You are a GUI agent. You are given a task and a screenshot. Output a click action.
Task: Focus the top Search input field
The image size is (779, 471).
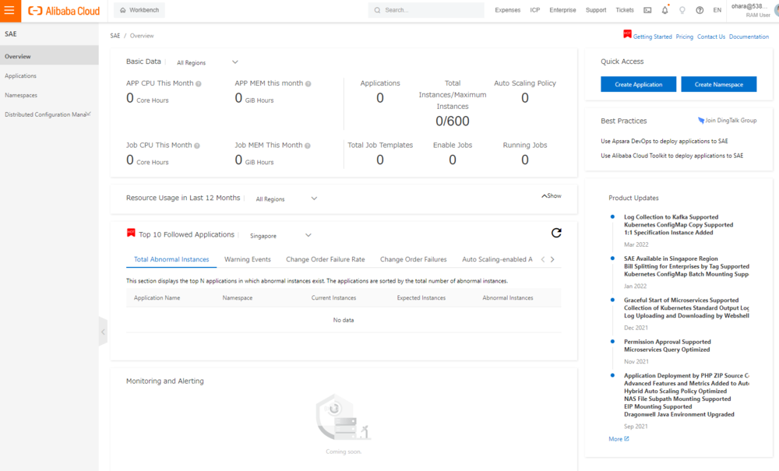428,10
